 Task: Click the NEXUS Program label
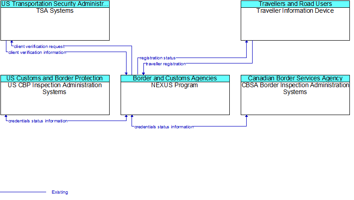click(174, 85)
